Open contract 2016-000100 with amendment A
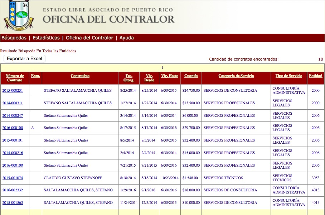325x215 pixels. click(x=13, y=128)
